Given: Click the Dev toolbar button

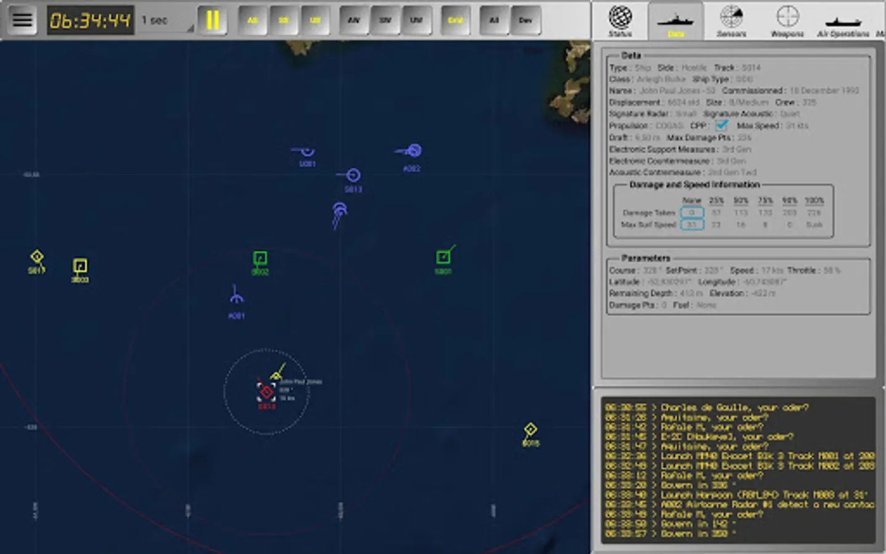Looking at the screenshot, I should click(525, 20).
